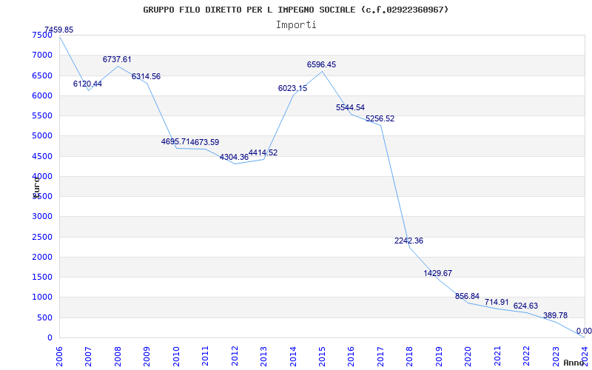This screenshot has height=370, width=592.
Task: Select the 6000 y-axis tick
Action: click(x=42, y=95)
